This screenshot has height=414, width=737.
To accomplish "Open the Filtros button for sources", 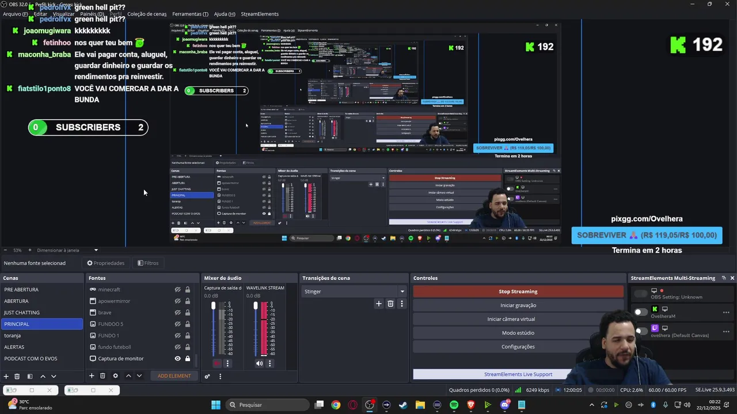I will coord(148,263).
